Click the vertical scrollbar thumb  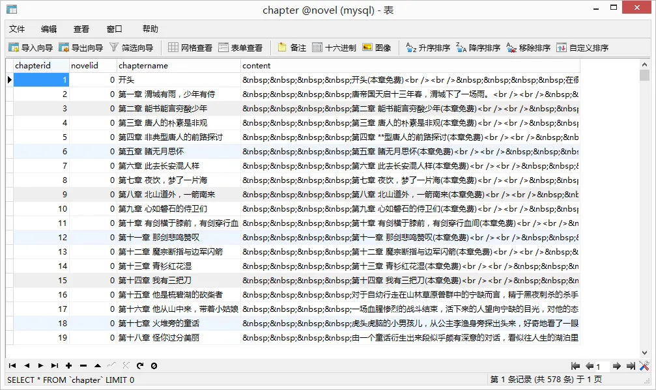644,76
